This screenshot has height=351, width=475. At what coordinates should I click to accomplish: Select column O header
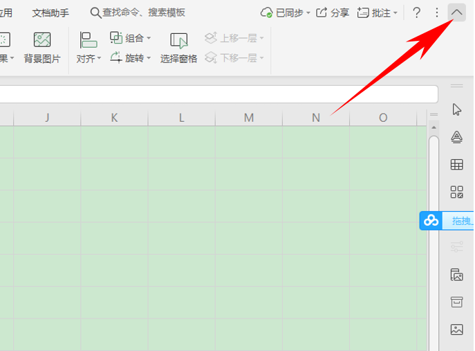coord(384,118)
